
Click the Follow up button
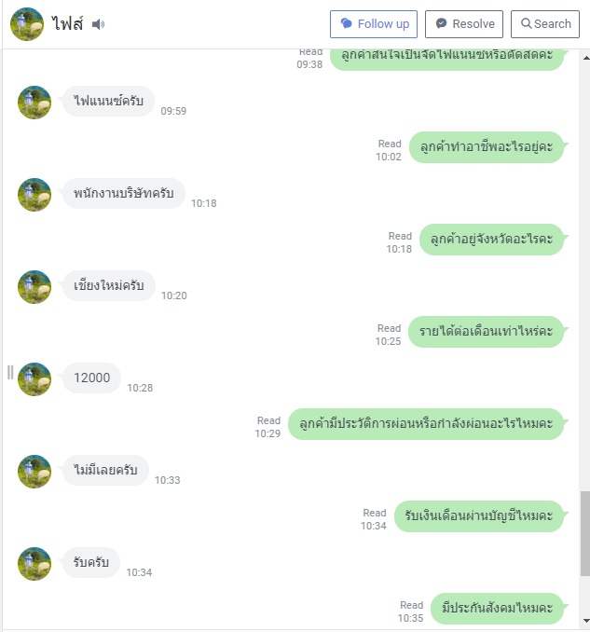point(374,24)
